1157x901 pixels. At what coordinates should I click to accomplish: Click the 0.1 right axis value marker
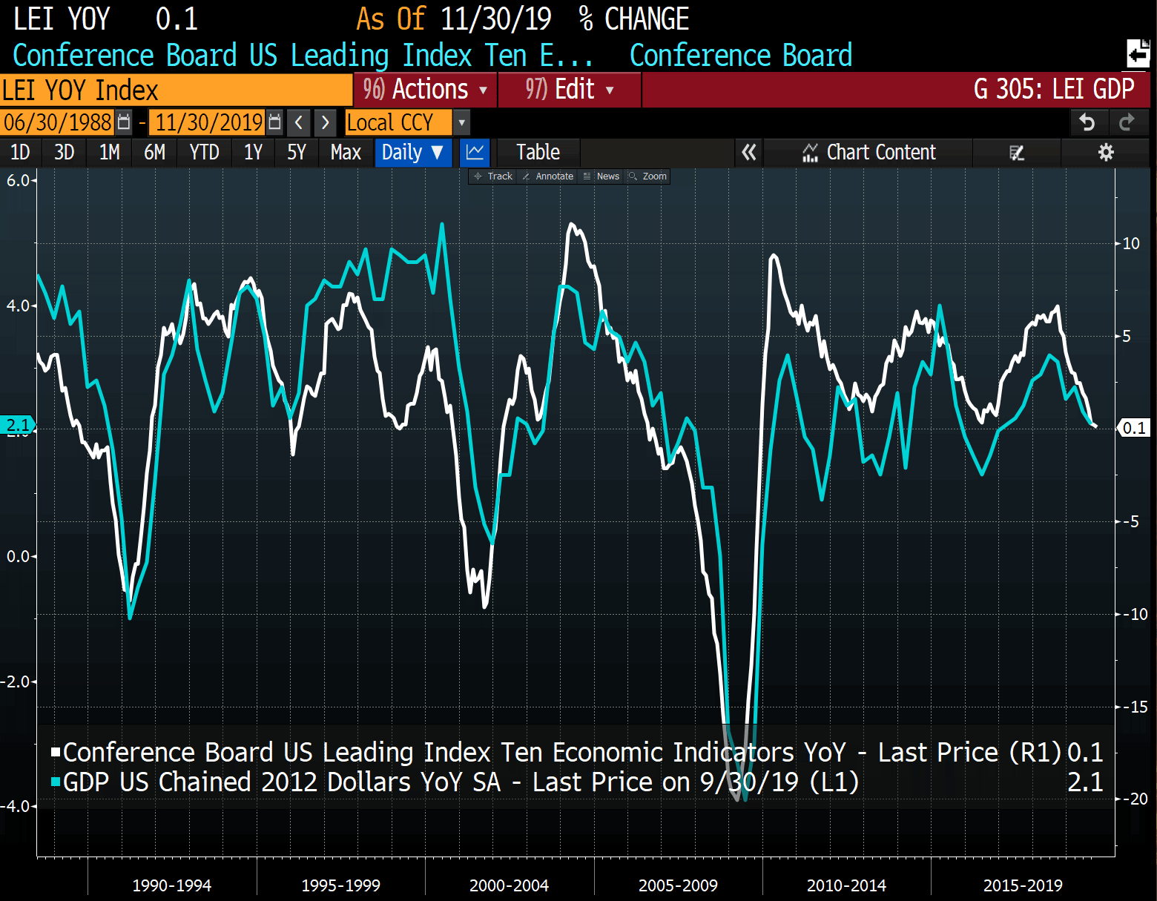click(1134, 428)
